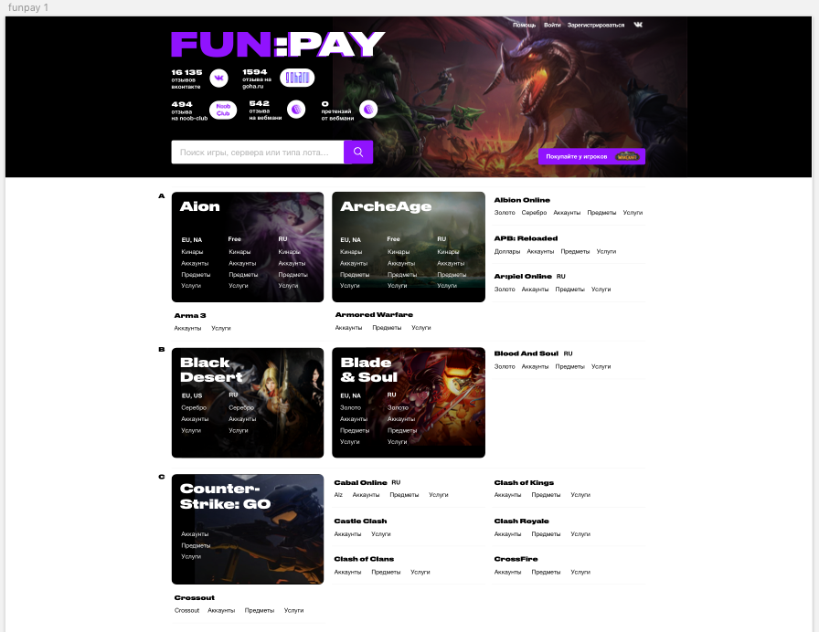Viewport: 819px width, 632px height.
Task: Focus the game search input field
Action: coord(258,152)
